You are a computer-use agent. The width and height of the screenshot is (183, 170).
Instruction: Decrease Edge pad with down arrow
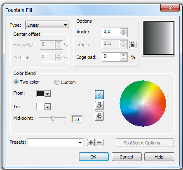point(123,59)
